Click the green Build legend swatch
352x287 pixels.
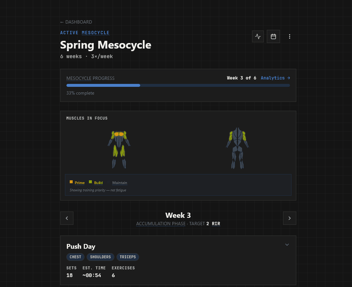point(90,182)
